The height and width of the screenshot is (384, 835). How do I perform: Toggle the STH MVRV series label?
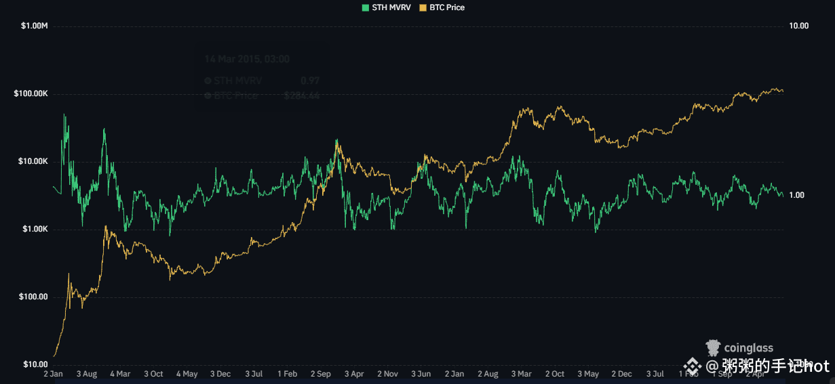pyautogui.click(x=391, y=7)
